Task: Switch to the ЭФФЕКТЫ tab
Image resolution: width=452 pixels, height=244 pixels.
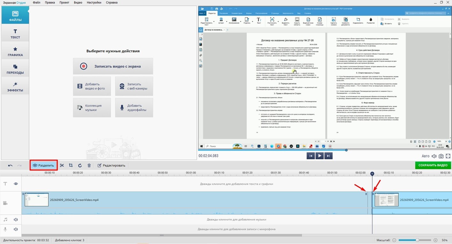Action: (15, 87)
